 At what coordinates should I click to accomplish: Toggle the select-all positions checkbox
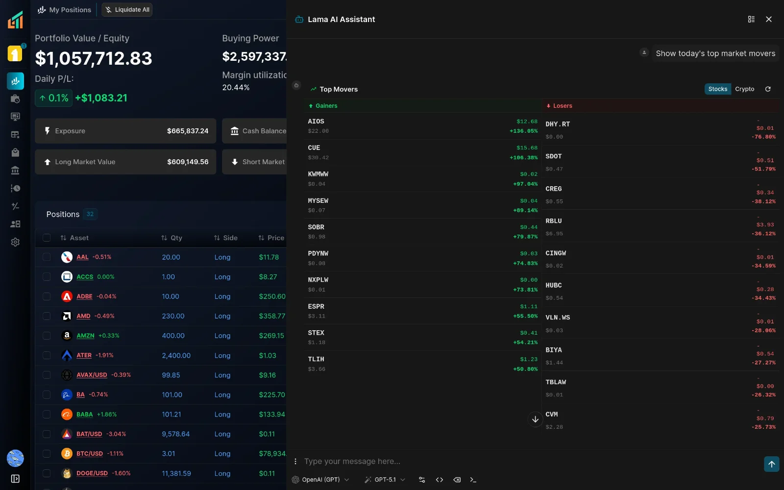[47, 238]
